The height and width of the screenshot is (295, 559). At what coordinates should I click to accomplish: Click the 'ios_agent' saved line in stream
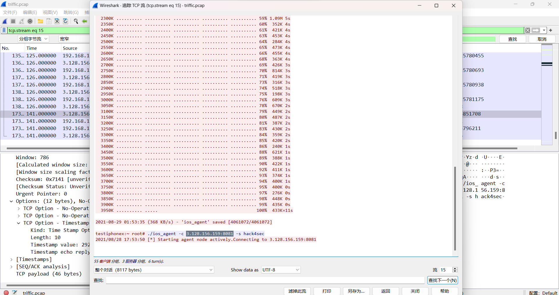point(184,222)
